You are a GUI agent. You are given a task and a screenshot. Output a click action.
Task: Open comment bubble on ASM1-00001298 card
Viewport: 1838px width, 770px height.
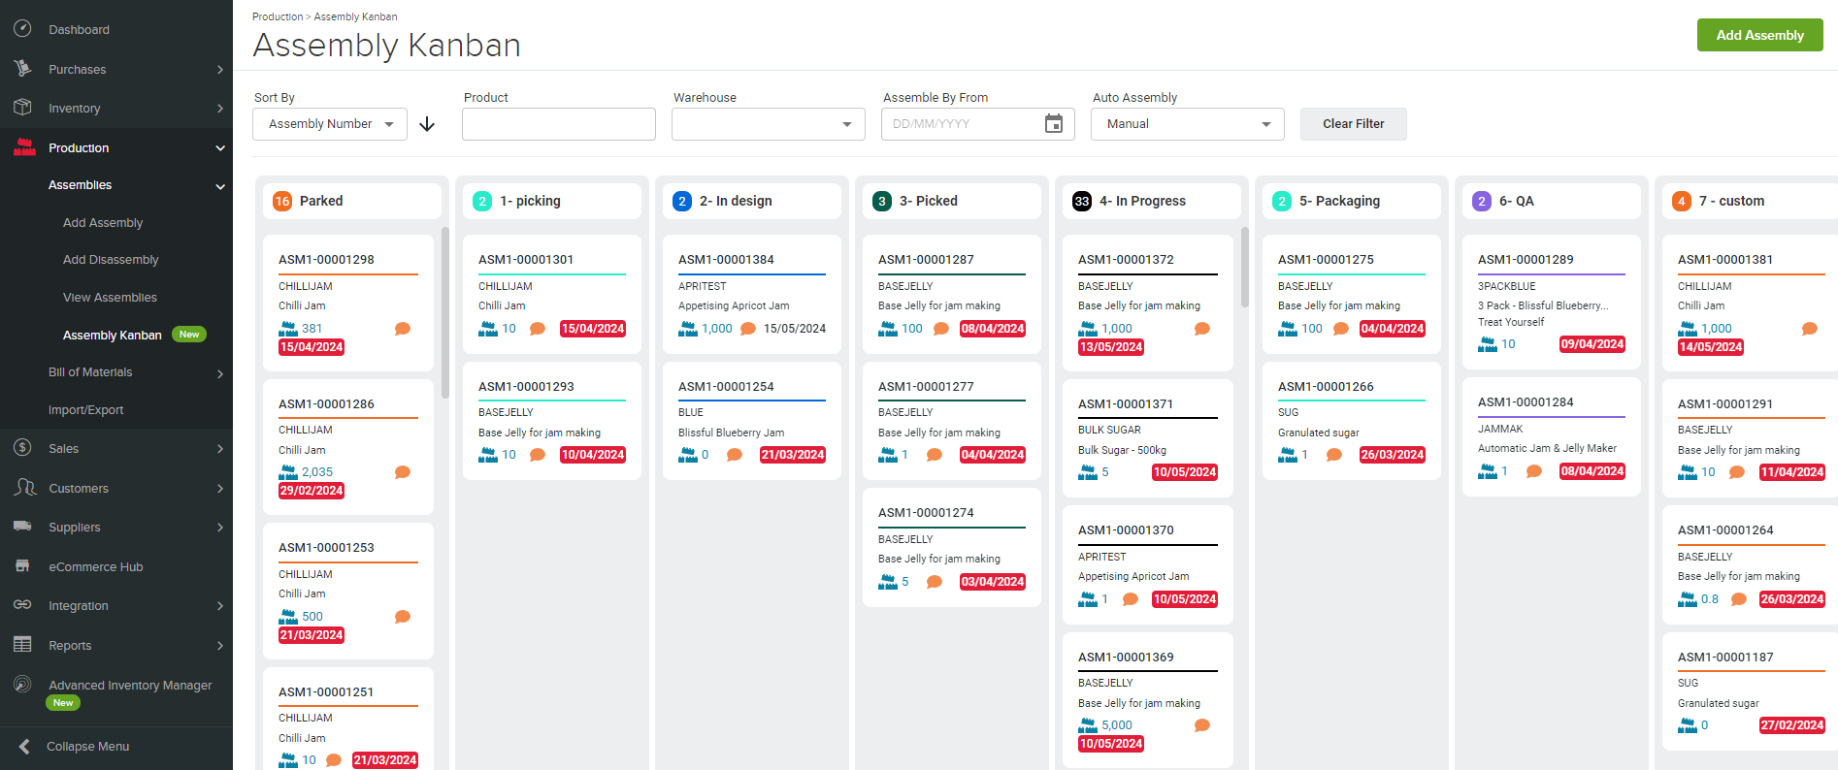(x=403, y=329)
